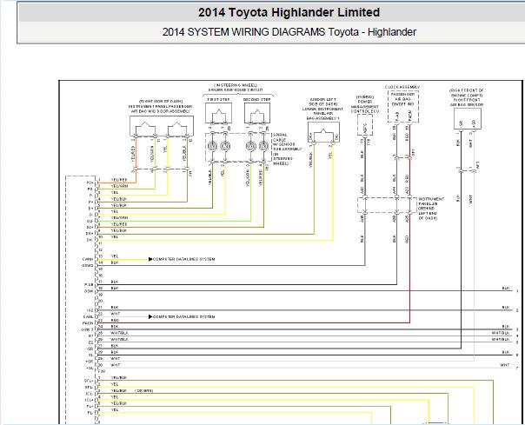Click 'YEL/RED' wire label at pin 1
The image size is (525, 425).
[119, 180]
